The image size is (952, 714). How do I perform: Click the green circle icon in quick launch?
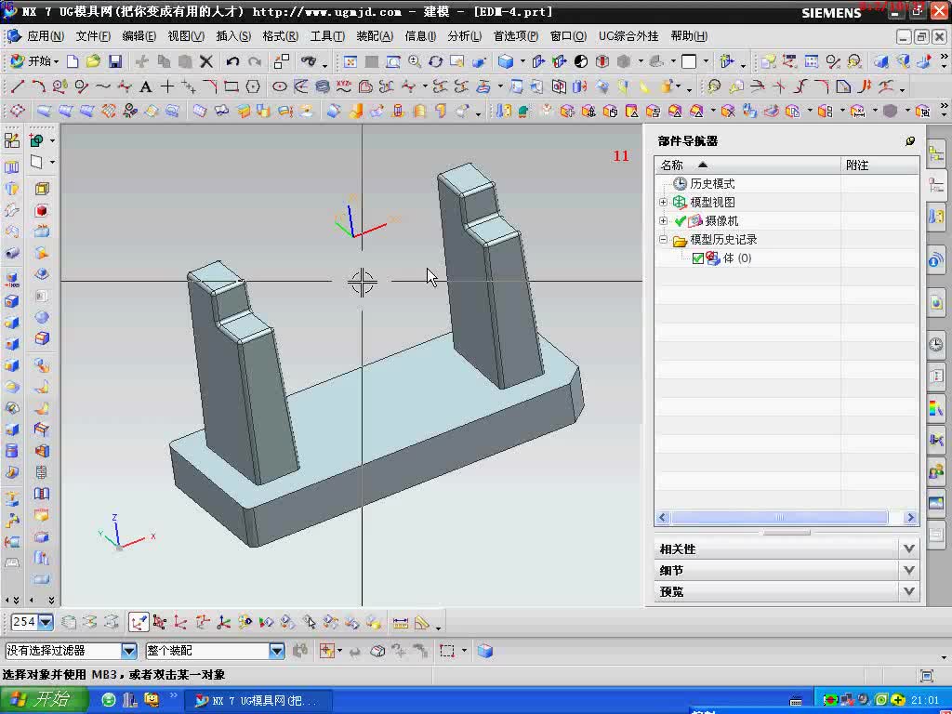[x=109, y=701]
